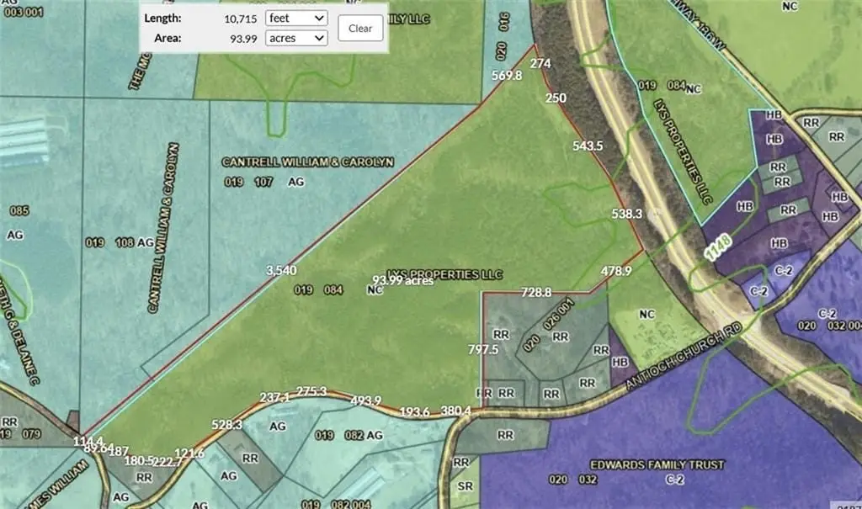Screen dimensions: 862x509
Task: Click the 93.99 acres label on map
Action: (x=402, y=281)
